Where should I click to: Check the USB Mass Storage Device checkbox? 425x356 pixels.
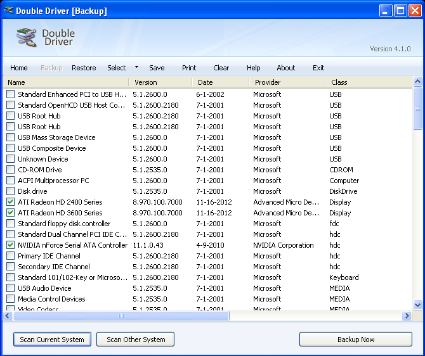(x=10, y=137)
